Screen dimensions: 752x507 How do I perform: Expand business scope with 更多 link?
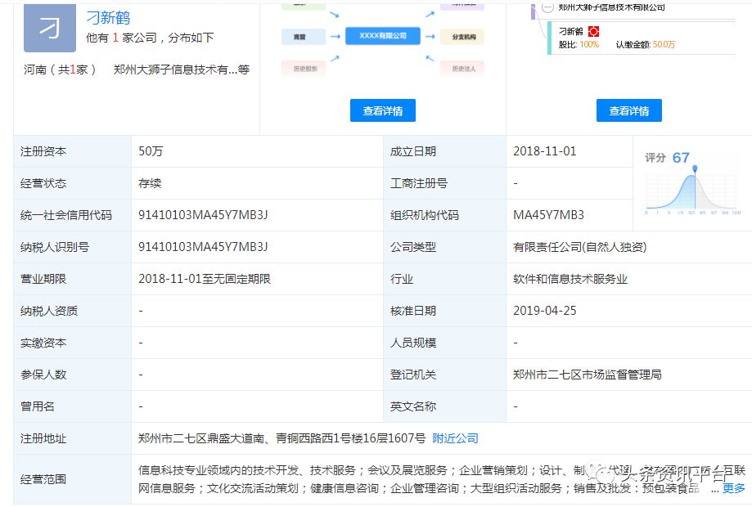(x=733, y=488)
